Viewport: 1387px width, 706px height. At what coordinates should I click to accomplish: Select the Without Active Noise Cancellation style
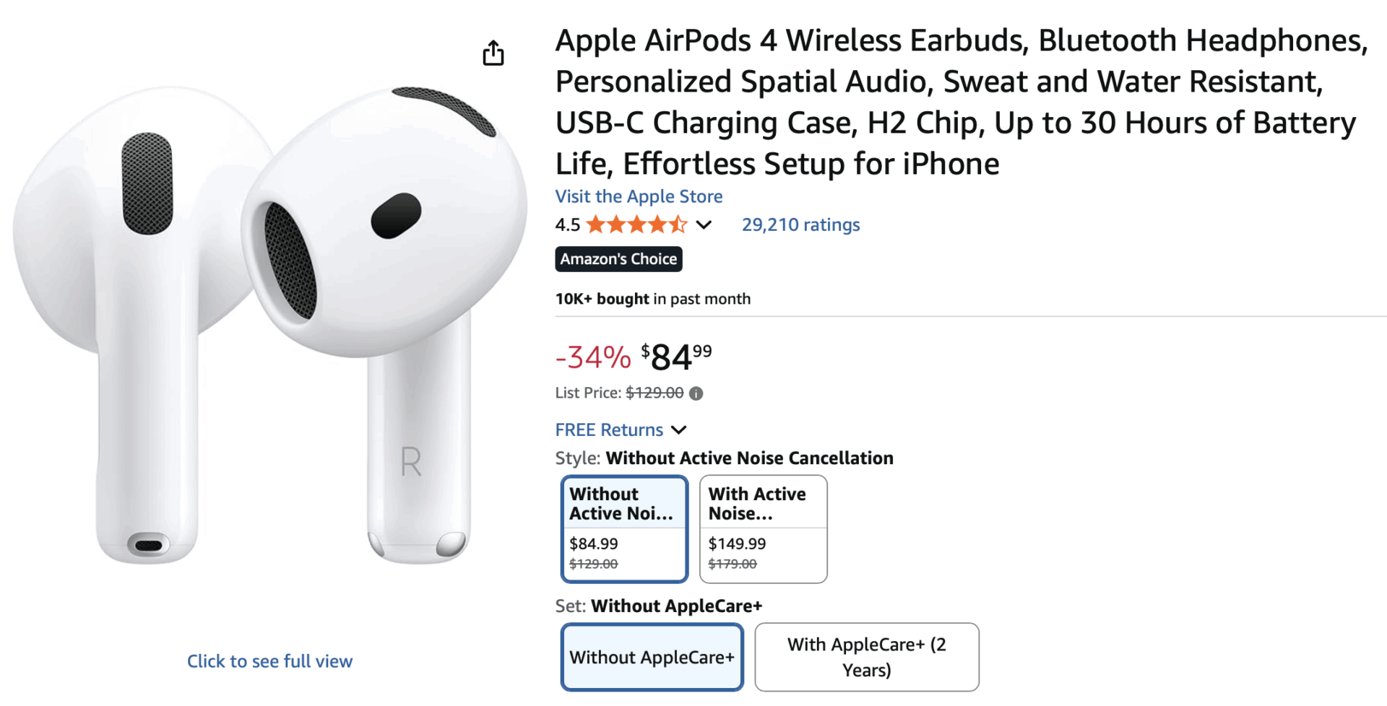tap(624, 529)
